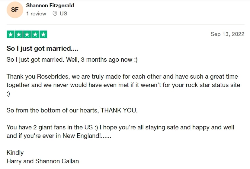Click the "3 months ago now" sentence
250x169 pixels.
point(72,60)
